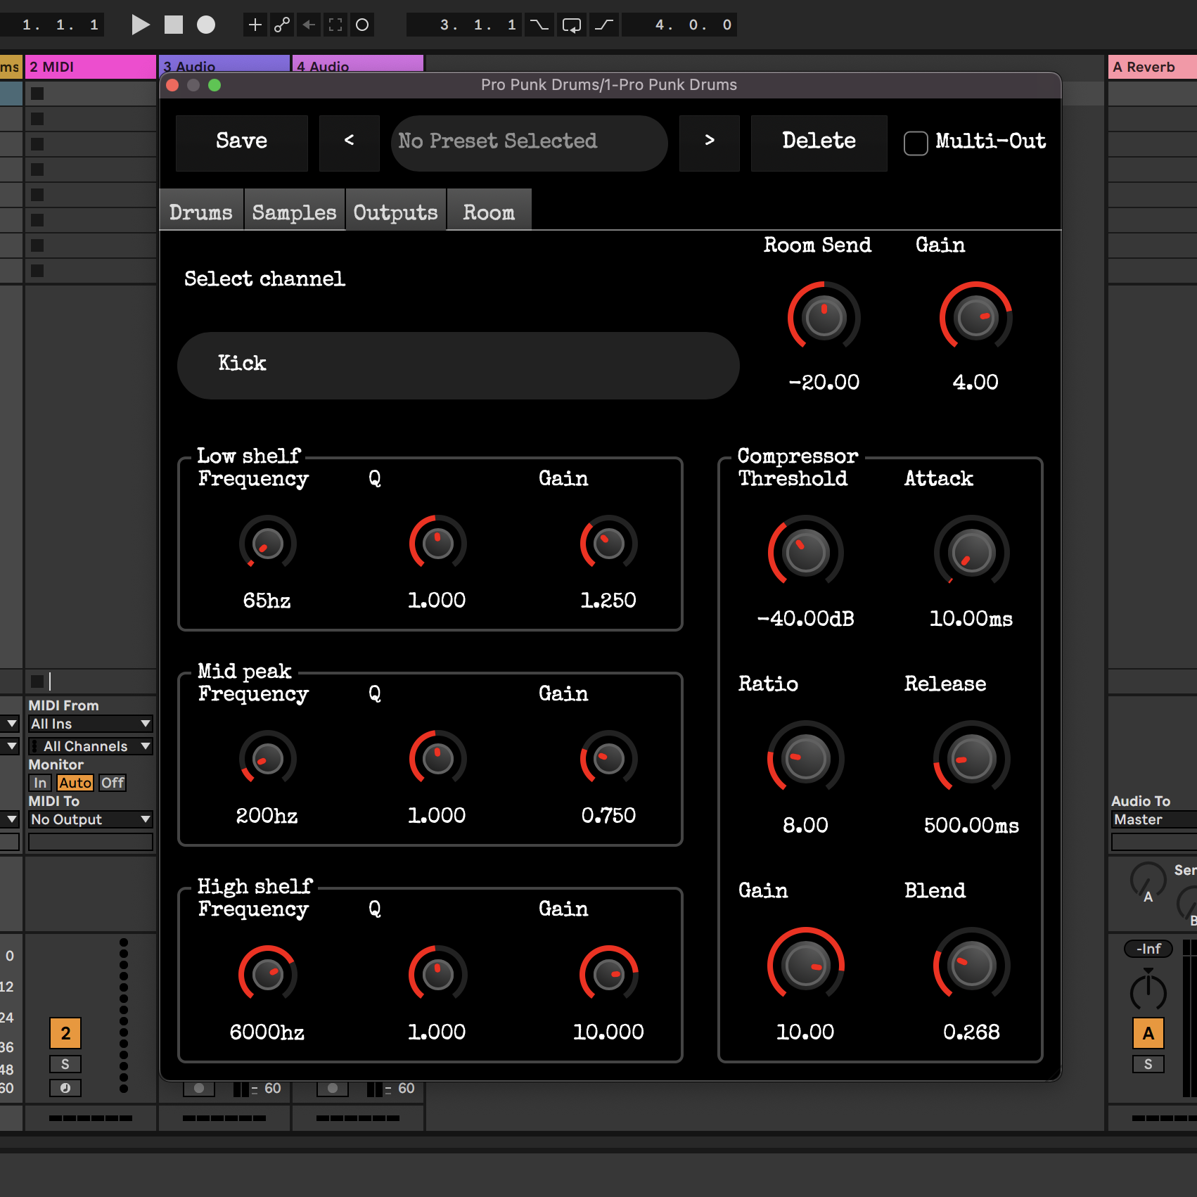Click the channel Gain knob showing 4.00
The image size is (1197, 1197).
[x=975, y=317]
